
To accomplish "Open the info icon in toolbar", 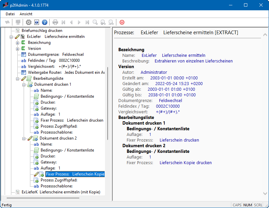I will (x=37, y=22).
